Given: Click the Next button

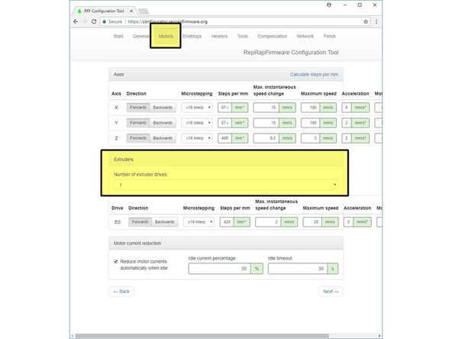Looking at the screenshot, I should point(331,292).
